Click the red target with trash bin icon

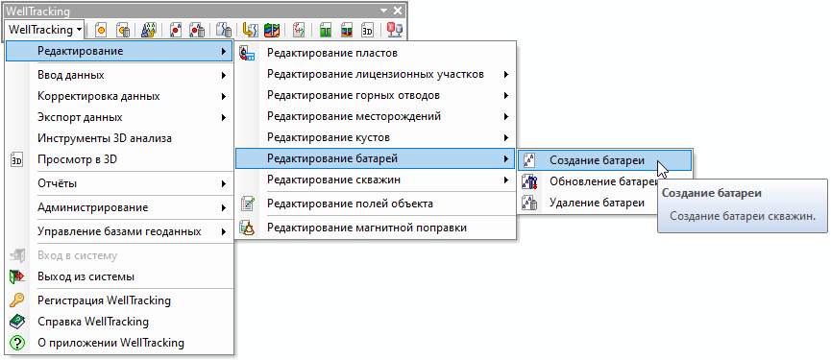click(x=124, y=30)
